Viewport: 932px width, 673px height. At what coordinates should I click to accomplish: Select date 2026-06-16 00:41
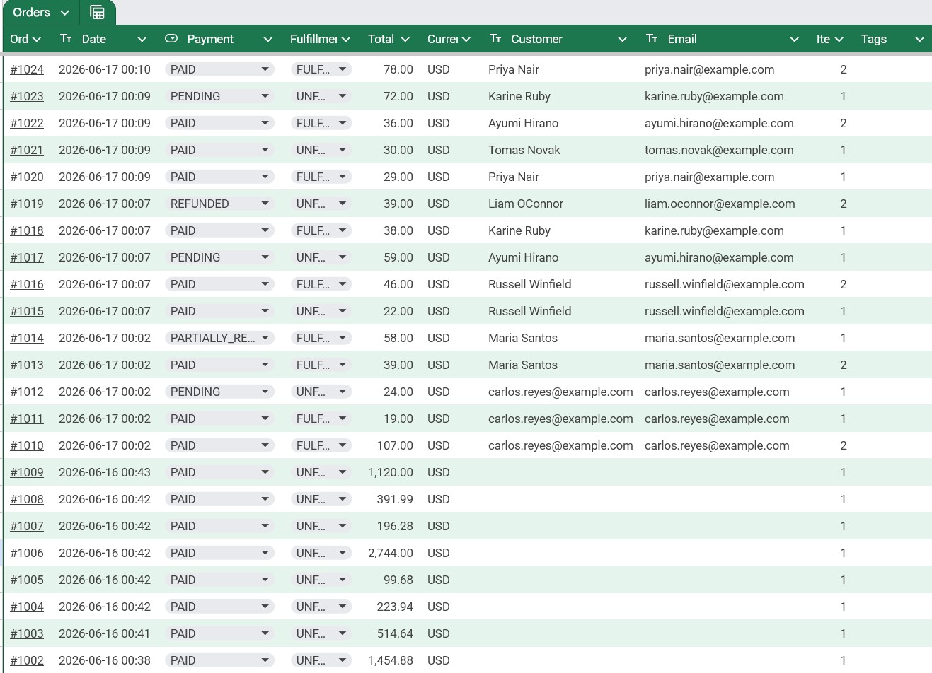(x=105, y=633)
